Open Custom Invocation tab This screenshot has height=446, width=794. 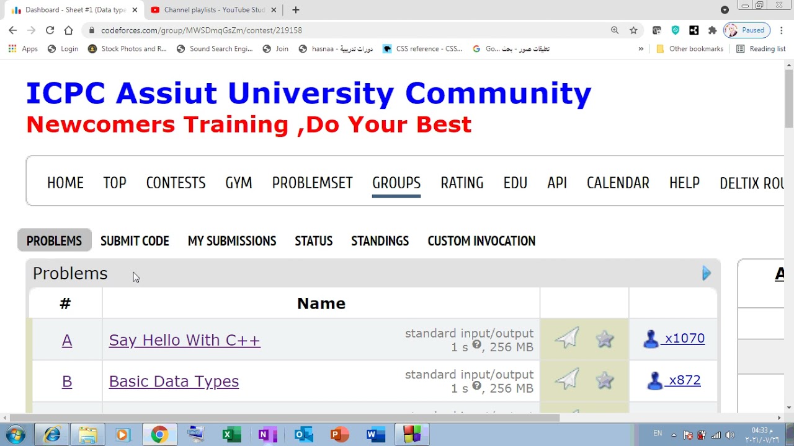point(481,241)
